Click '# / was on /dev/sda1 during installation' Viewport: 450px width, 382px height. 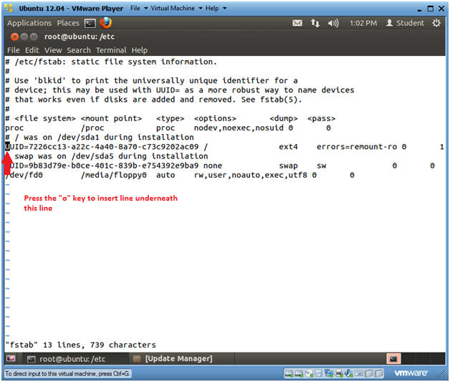point(100,137)
